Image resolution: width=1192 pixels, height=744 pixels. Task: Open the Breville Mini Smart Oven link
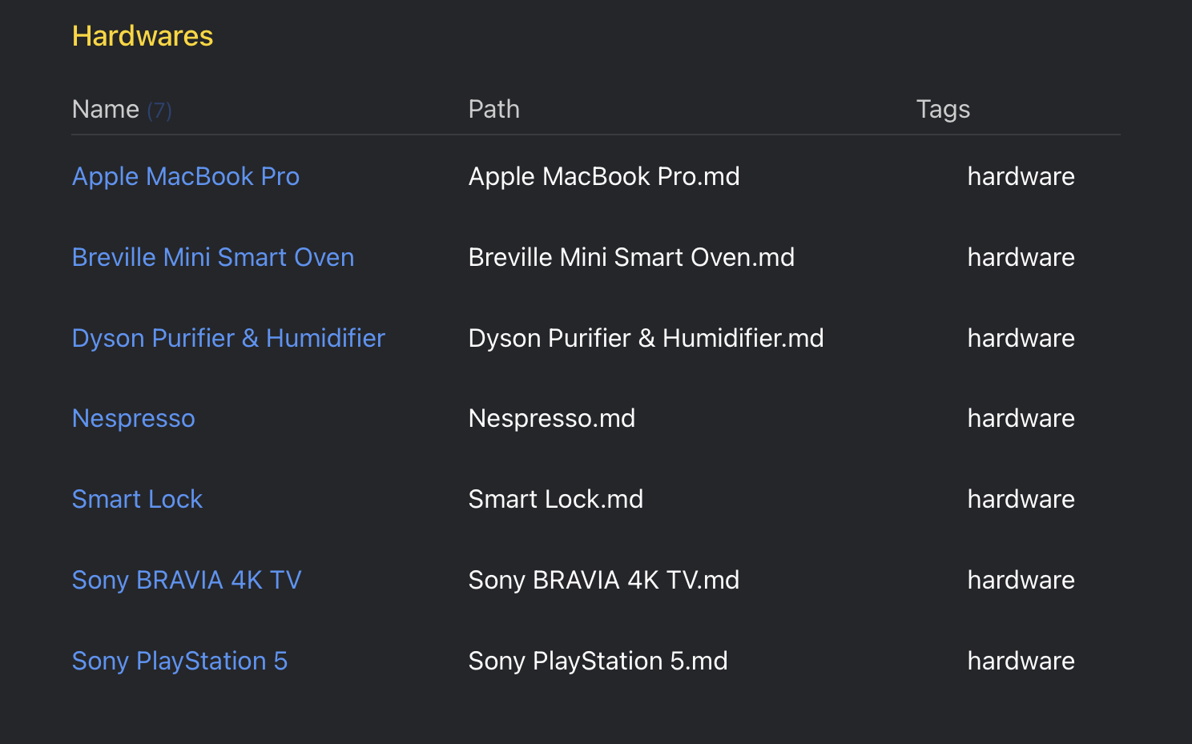[x=213, y=257]
